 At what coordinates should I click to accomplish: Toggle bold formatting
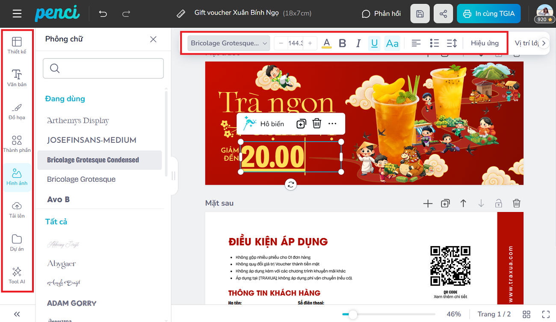(342, 43)
